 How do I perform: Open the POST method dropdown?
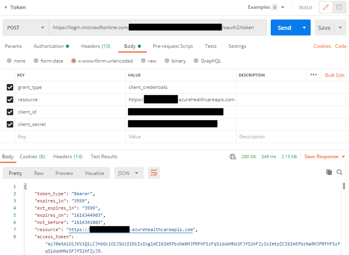tap(26, 27)
